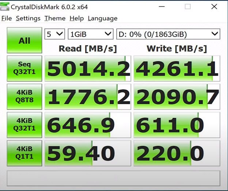Open the Settings menu
This screenshot has width=228, height=191.
coord(28,19)
